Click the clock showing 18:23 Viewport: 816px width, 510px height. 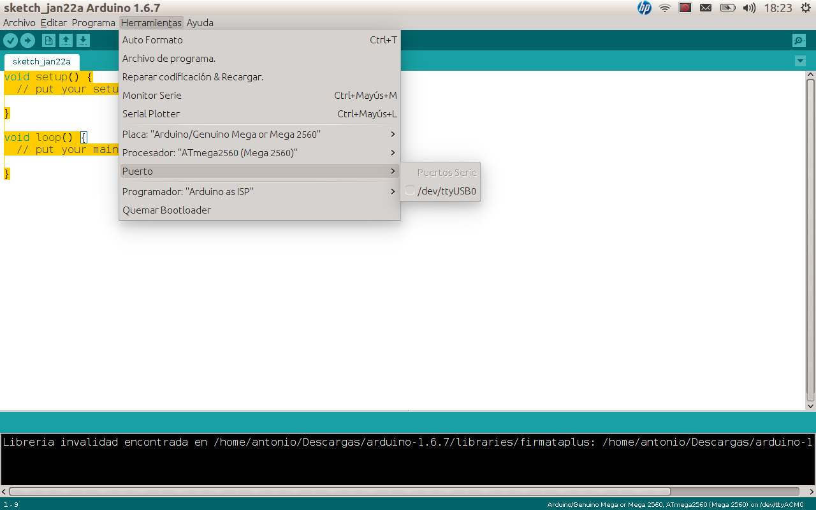[x=778, y=8]
